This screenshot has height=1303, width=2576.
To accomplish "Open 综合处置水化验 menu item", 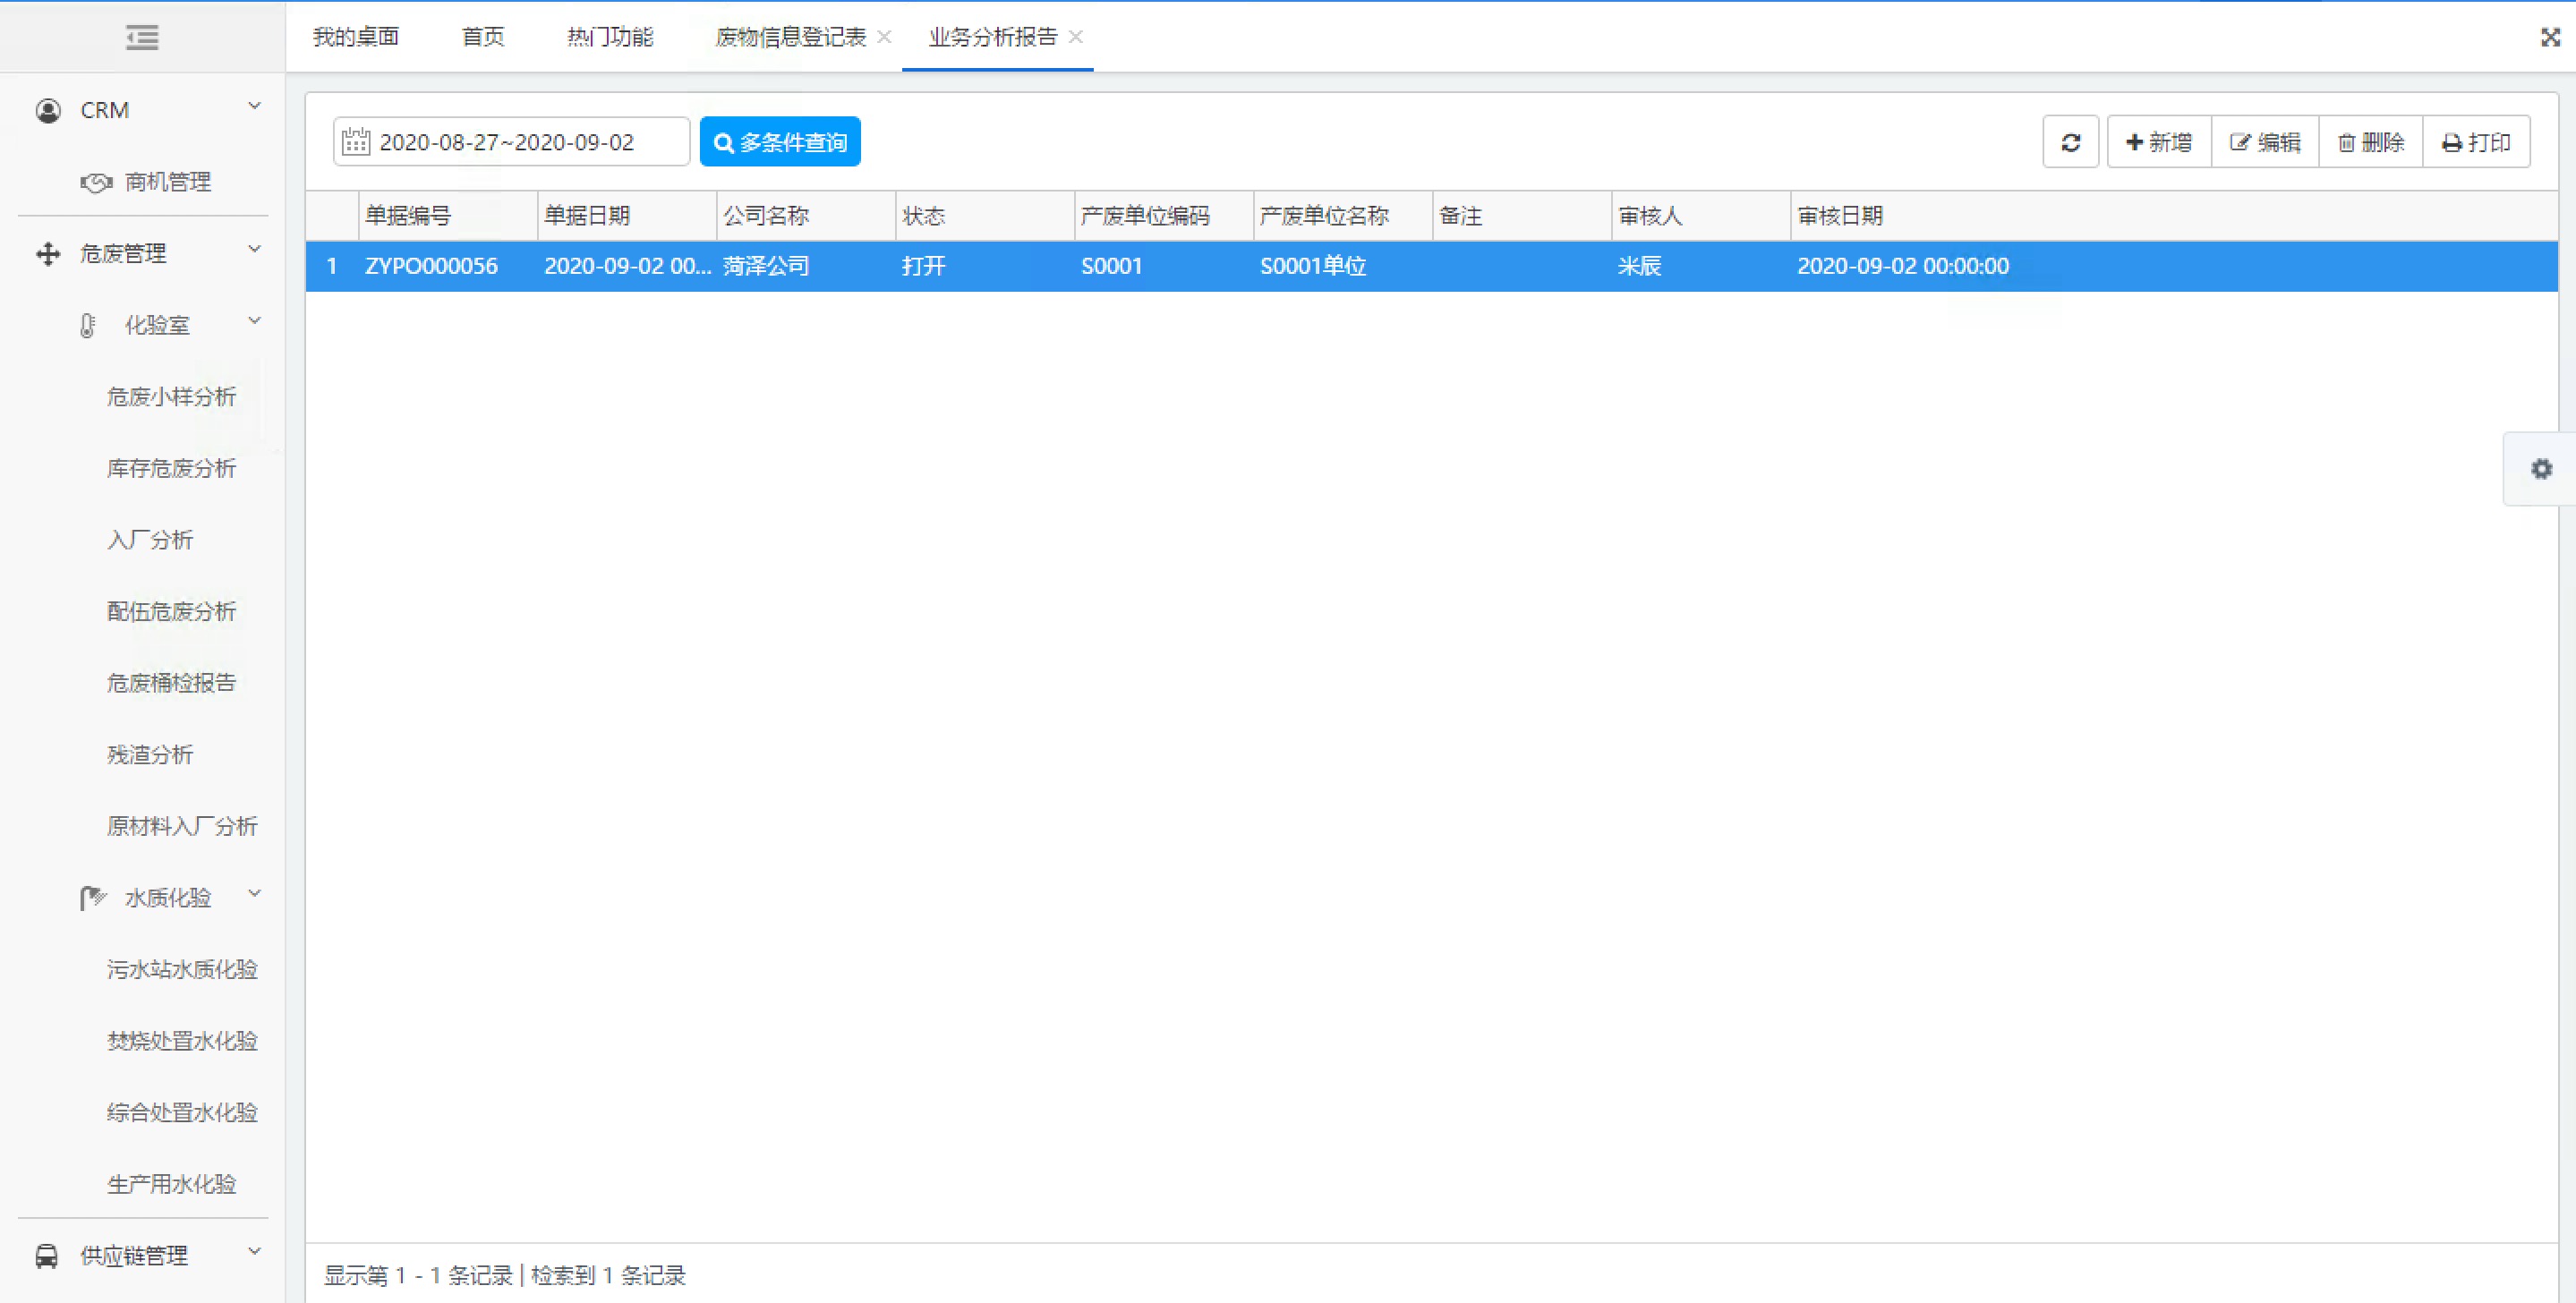I will 182,1112.
